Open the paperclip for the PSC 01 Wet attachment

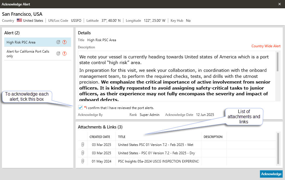click(83, 145)
